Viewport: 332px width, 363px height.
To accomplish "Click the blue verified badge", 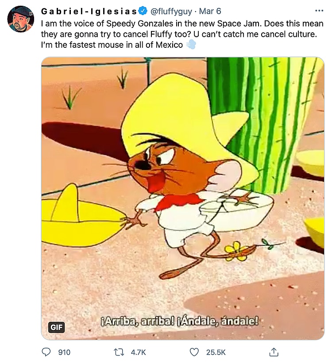I will coord(143,11).
